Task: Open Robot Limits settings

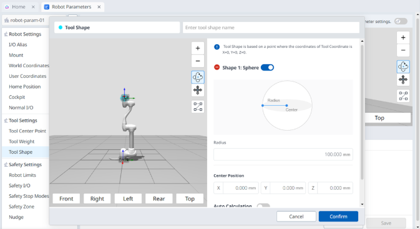Action: coord(22,175)
